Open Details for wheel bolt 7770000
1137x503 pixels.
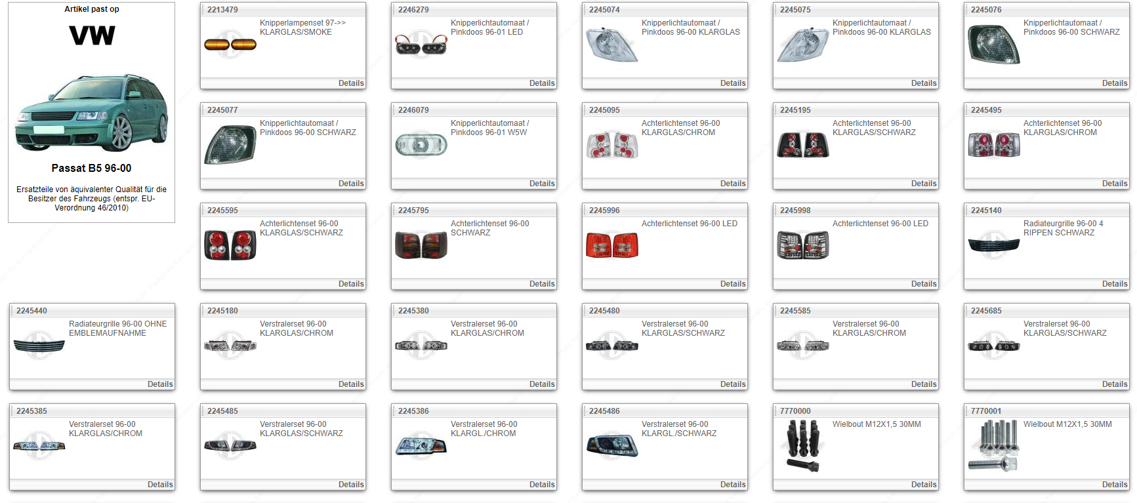[923, 485]
